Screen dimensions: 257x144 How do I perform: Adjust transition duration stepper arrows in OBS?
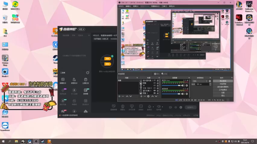click(x=210, y=84)
